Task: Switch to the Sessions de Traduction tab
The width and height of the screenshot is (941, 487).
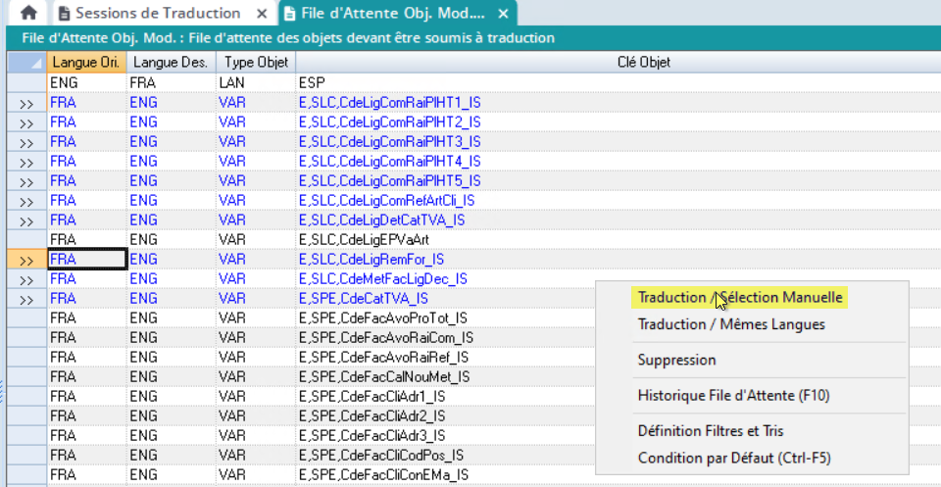Action: pyautogui.click(x=157, y=14)
